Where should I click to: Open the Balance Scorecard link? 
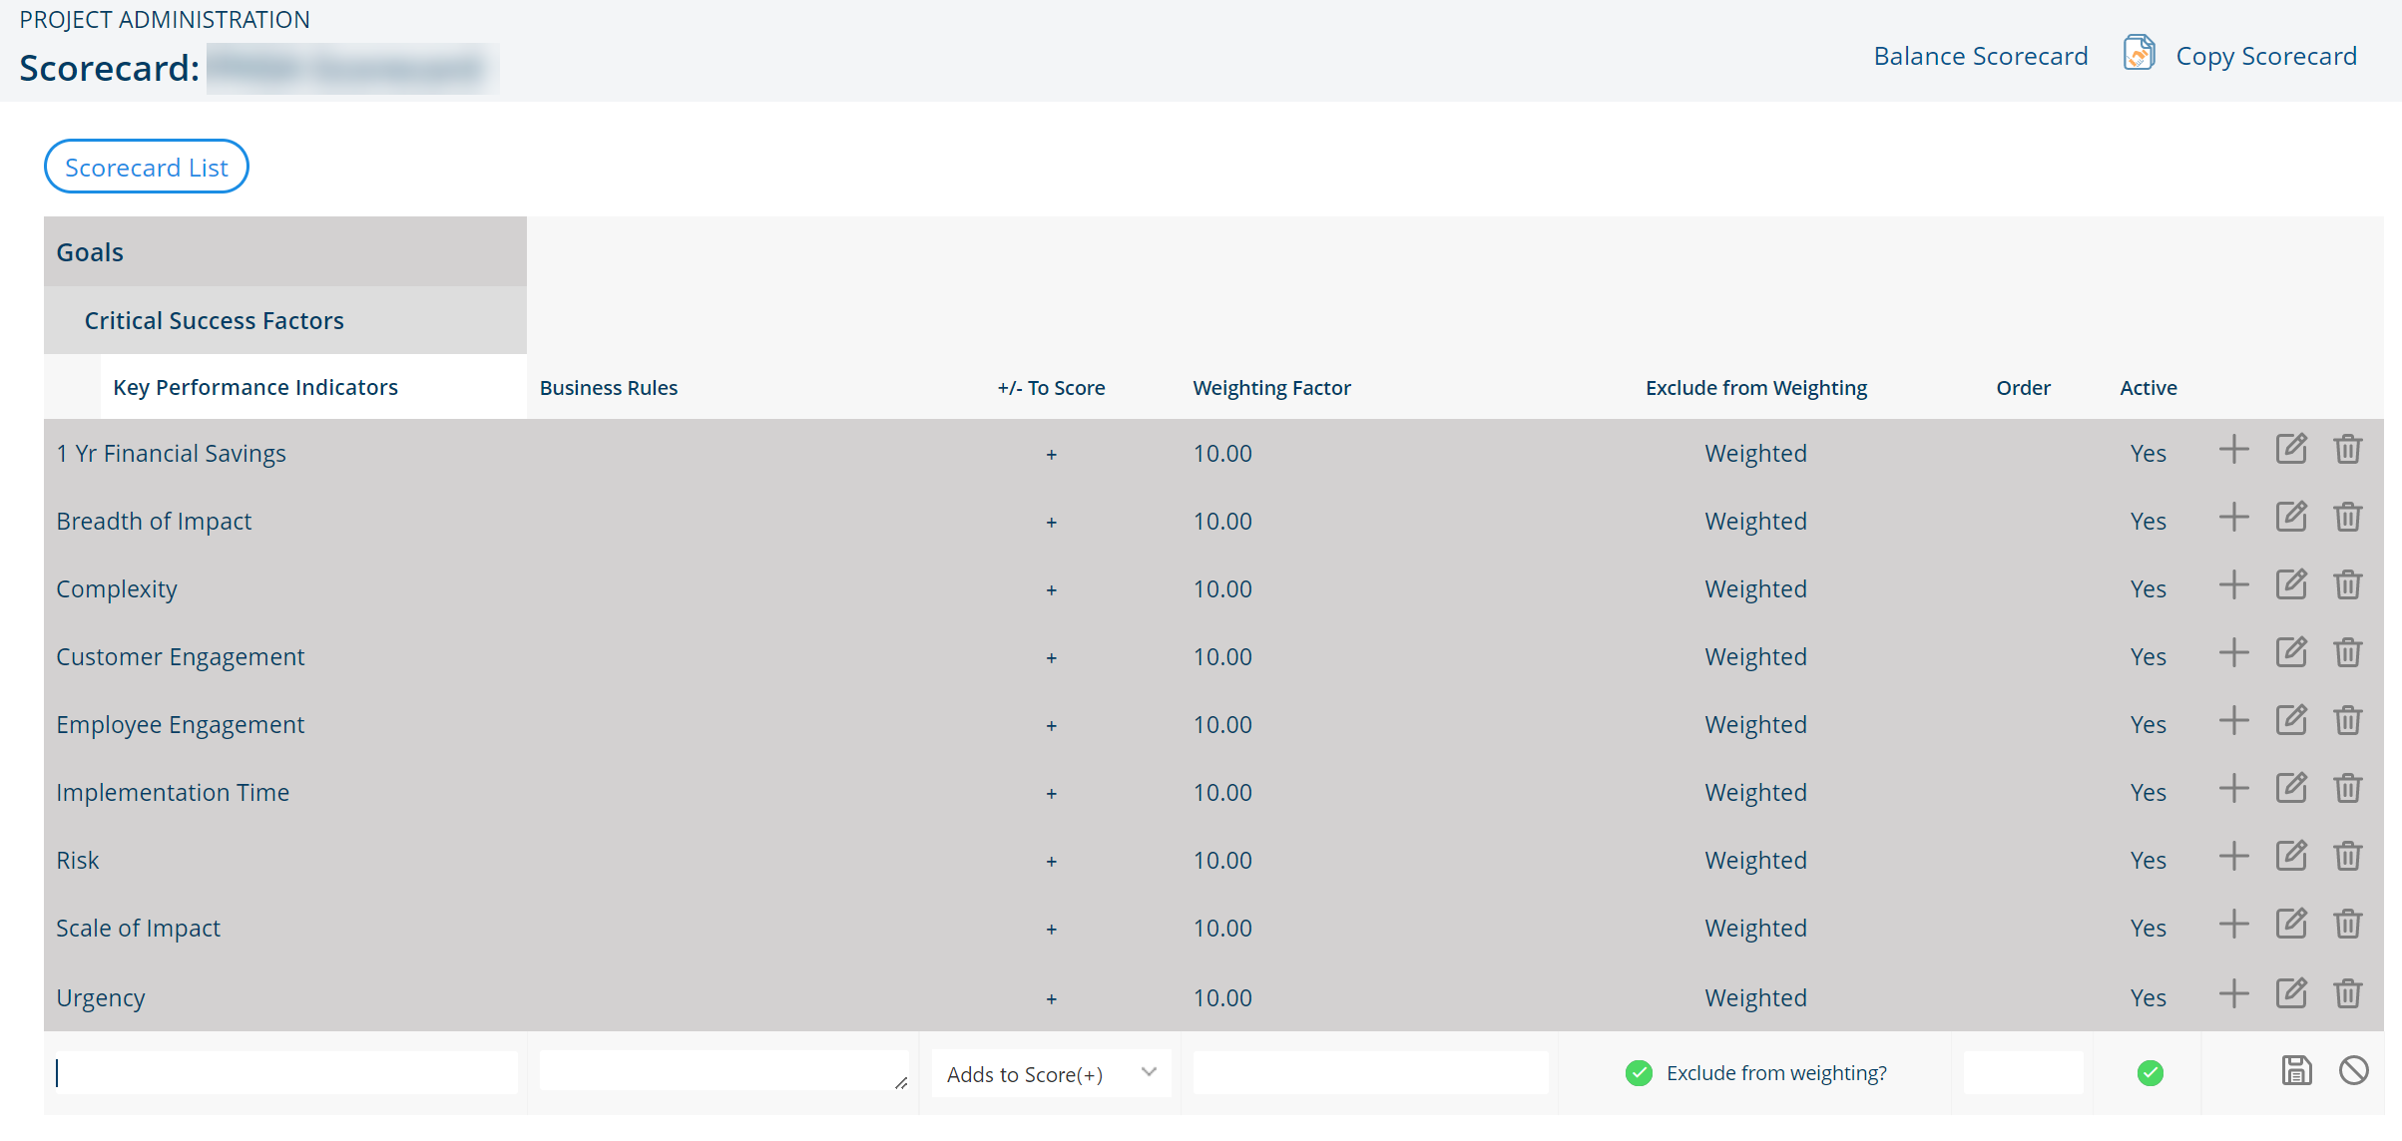coord(1980,57)
